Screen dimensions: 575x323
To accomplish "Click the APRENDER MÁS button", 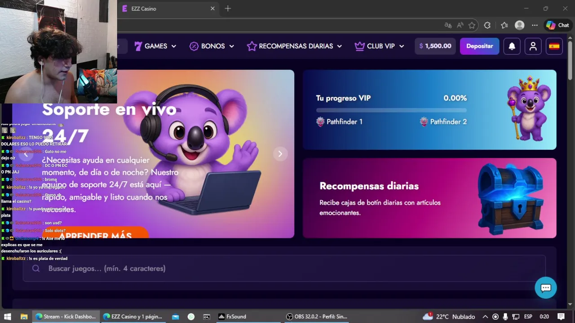I will (95, 232).
